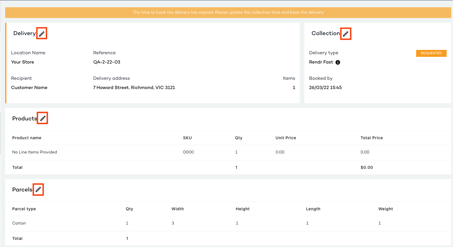This screenshot has height=248, width=453.
Task: Click the delivery address 7 Howard Street
Action: (x=134, y=88)
